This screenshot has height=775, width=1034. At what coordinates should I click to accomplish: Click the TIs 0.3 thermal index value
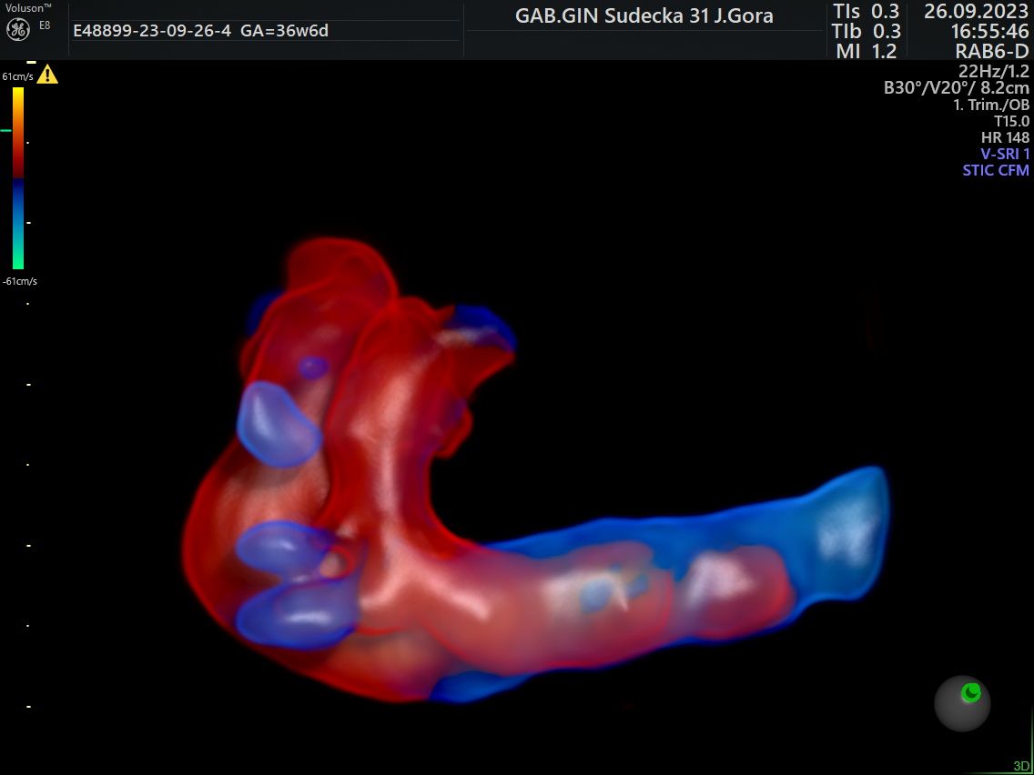click(x=866, y=11)
